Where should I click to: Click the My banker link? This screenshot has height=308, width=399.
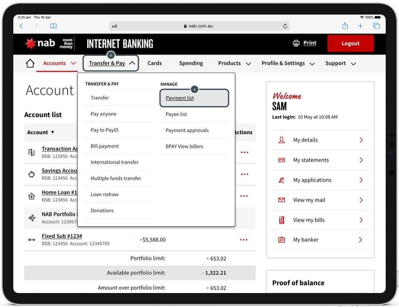point(305,240)
